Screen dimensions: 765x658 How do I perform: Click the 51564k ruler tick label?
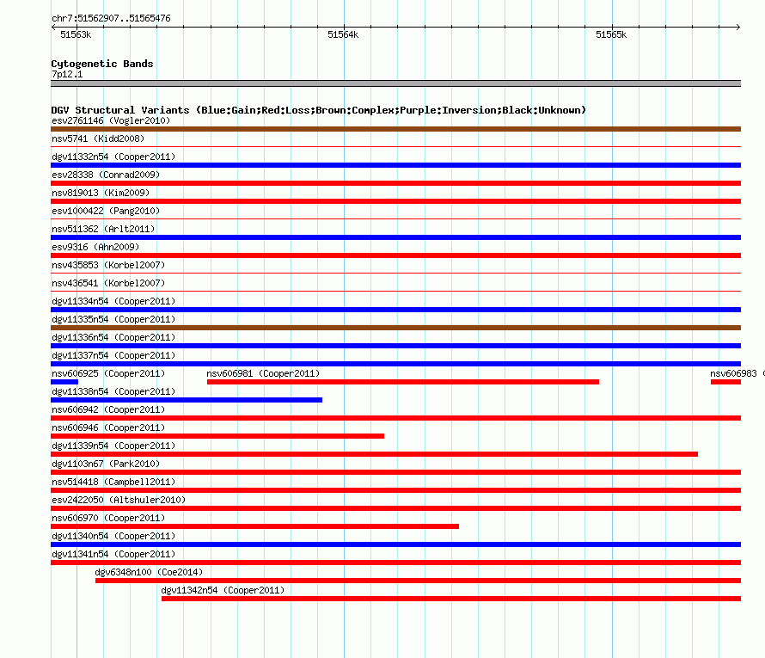343,34
